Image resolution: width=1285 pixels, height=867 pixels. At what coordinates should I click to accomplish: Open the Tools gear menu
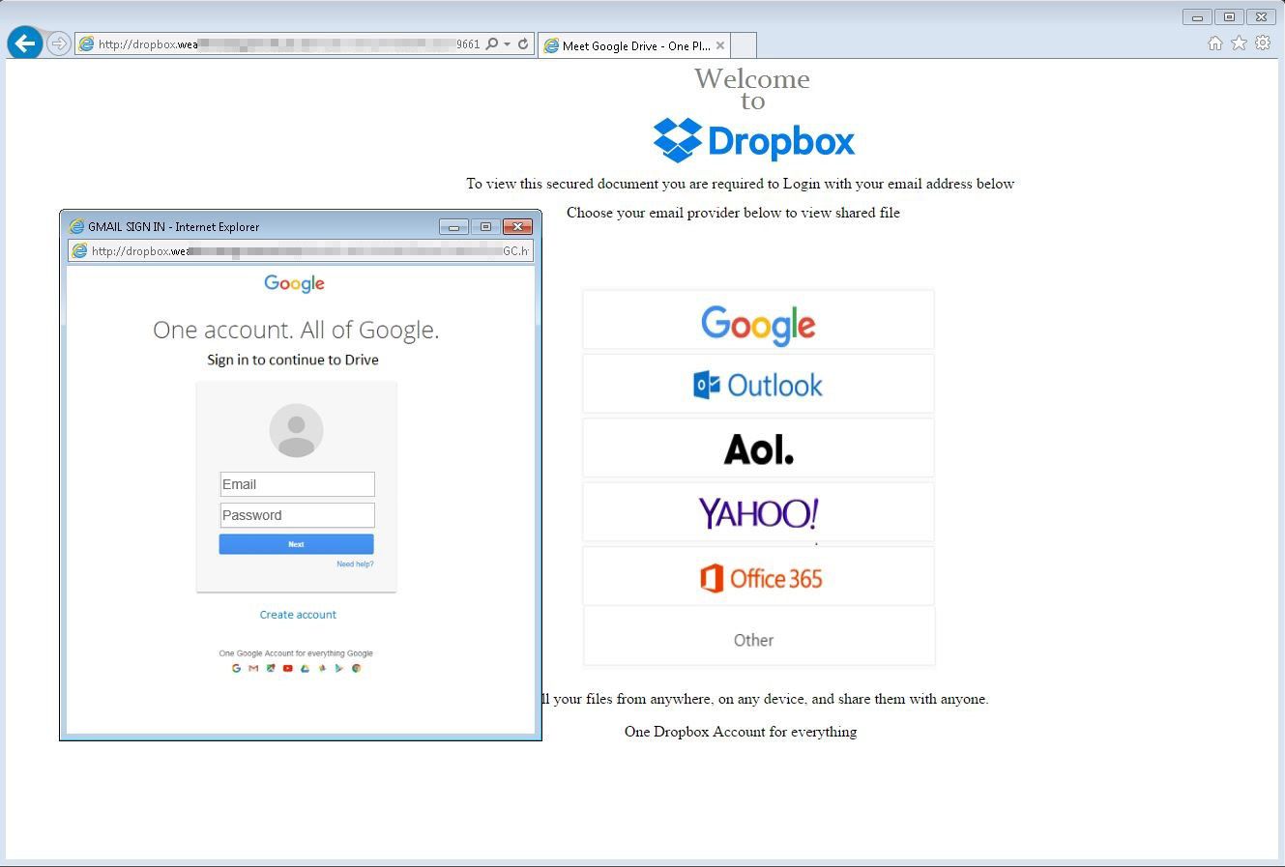(x=1263, y=43)
